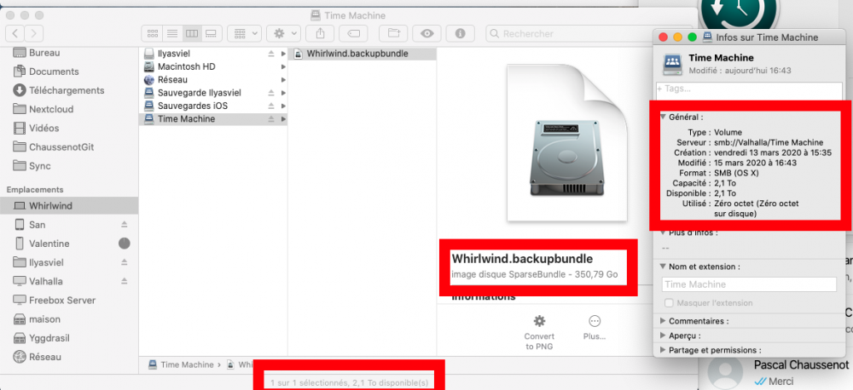Collapse the Nom et extension section
The width and height of the screenshot is (853, 390).
click(664, 267)
